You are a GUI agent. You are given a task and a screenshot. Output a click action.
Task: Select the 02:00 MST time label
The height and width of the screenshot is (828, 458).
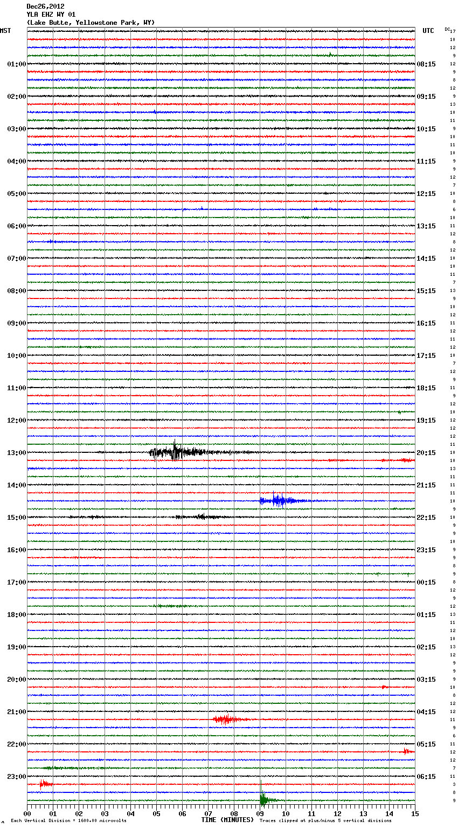pyautogui.click(x=16, y=97)
